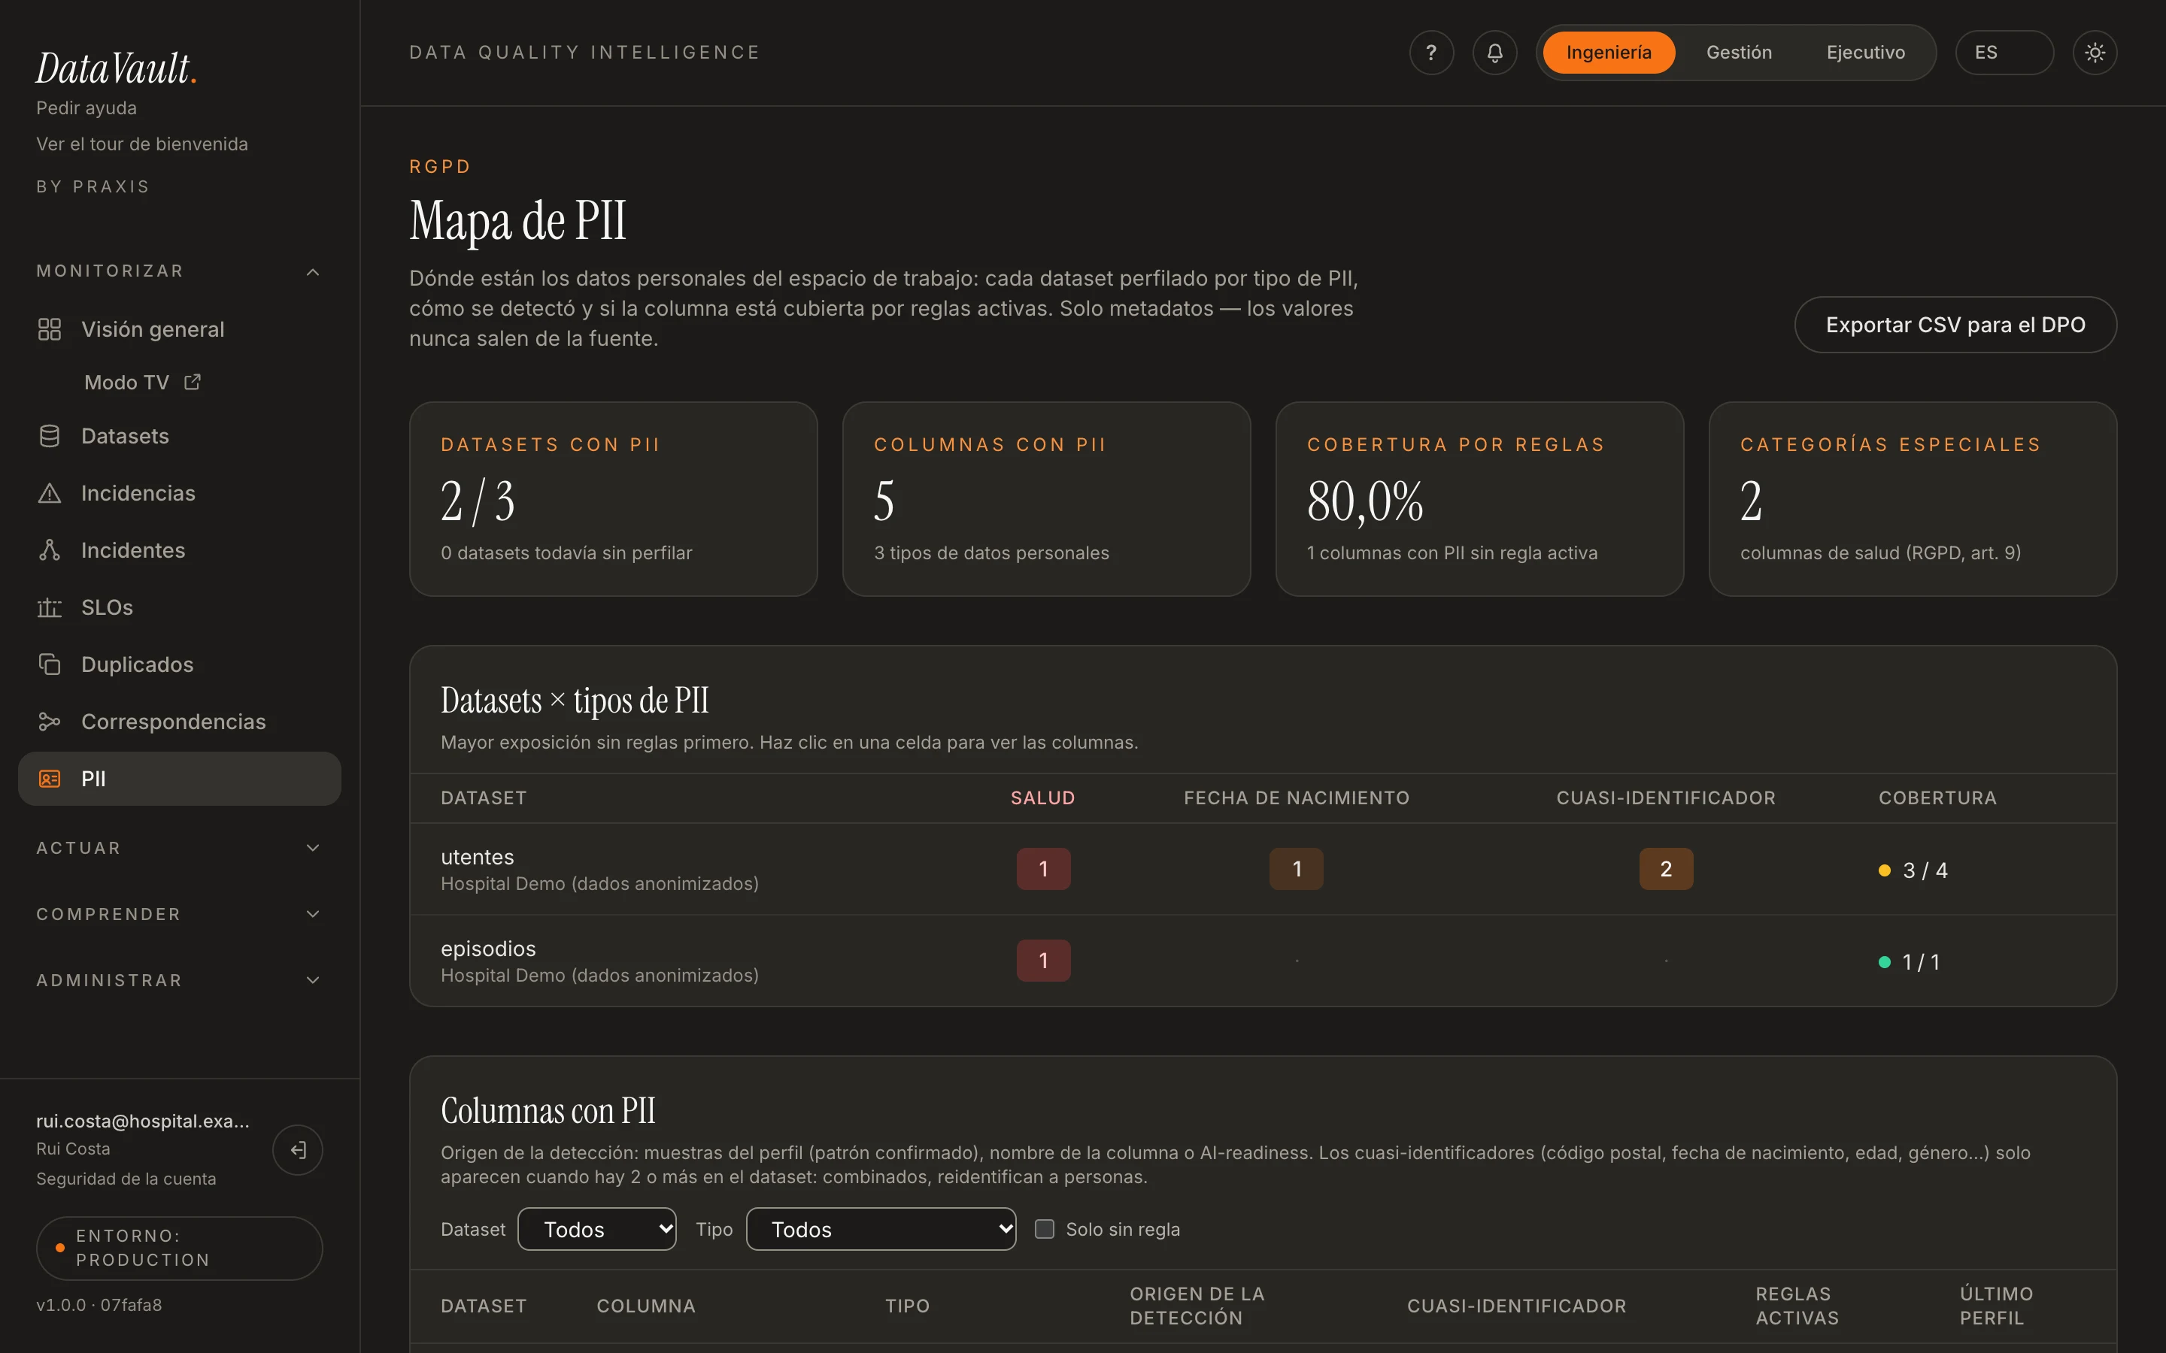
Task: Click the 3 / 4 cobertura value for utentes
Action: (1925, 870)
